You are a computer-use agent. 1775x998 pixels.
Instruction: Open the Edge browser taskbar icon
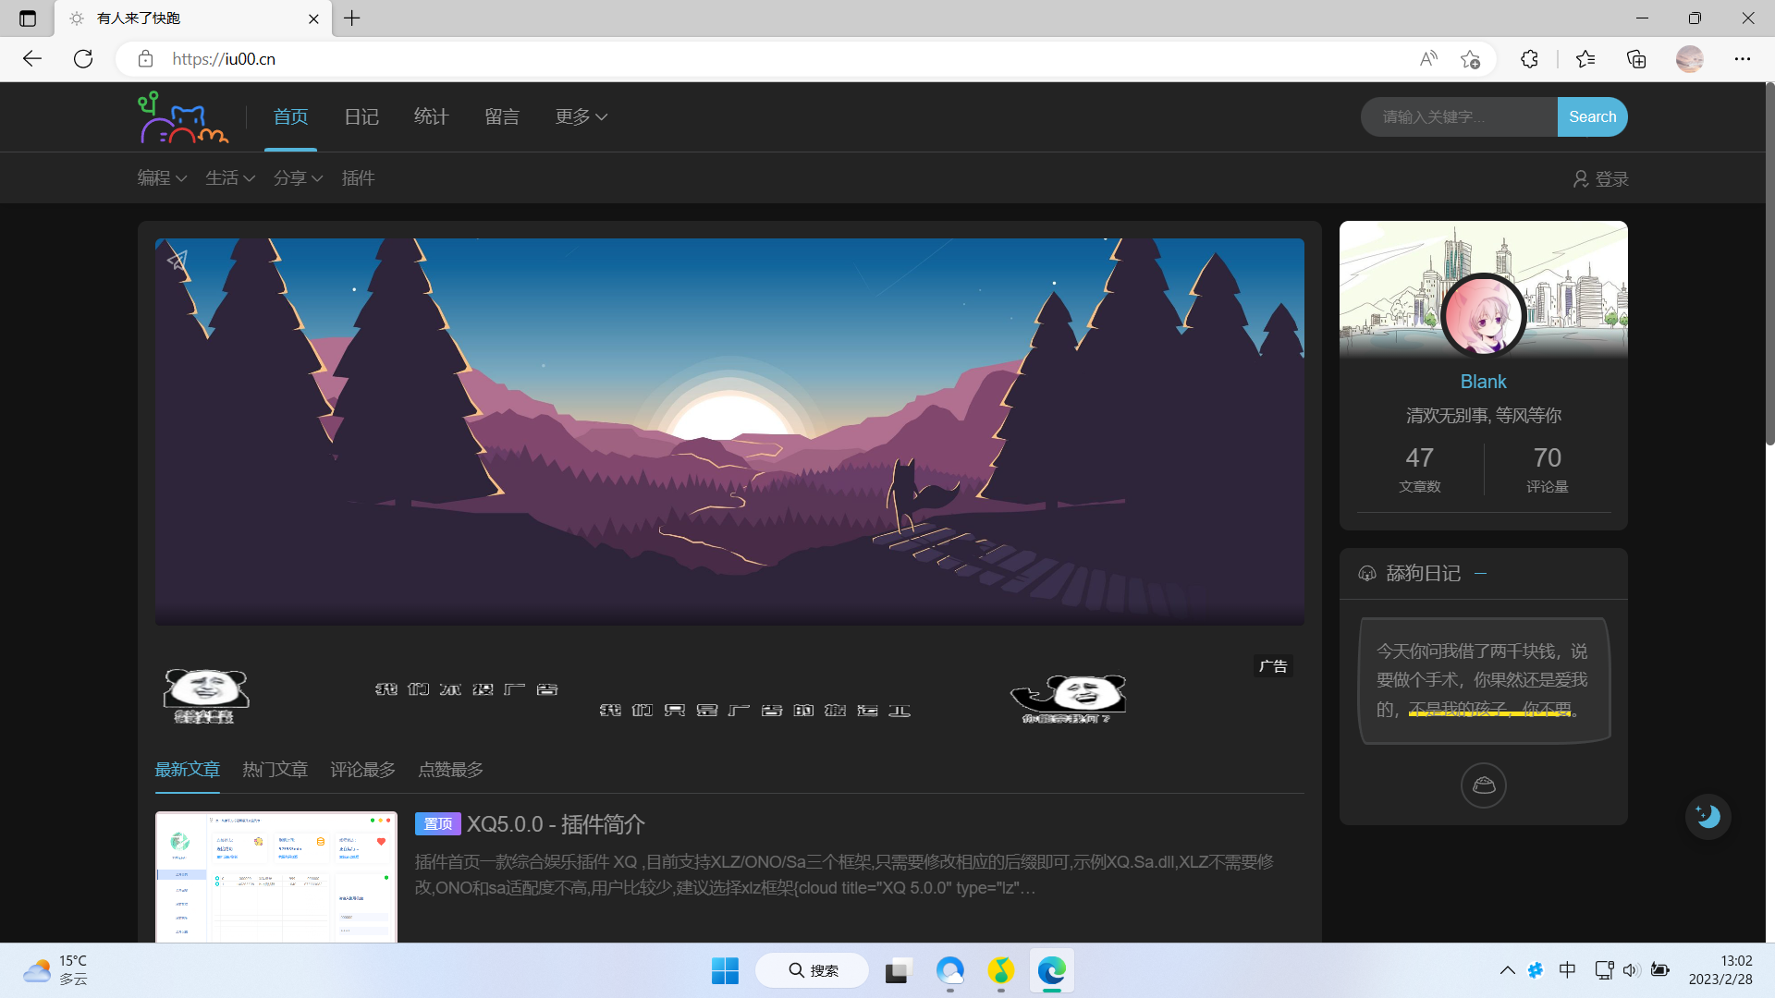1052,971
